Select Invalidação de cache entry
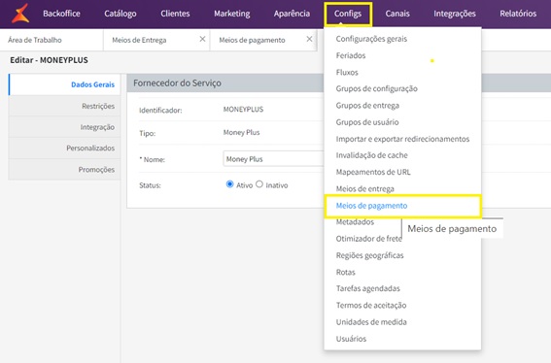The width and height of the screenshot is (551, 363). [372, 155]
